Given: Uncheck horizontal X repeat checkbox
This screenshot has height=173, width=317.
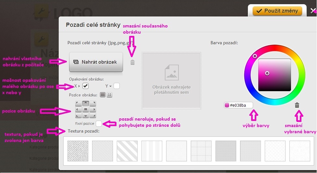Looking at the screenshot, I should point(85,86).
